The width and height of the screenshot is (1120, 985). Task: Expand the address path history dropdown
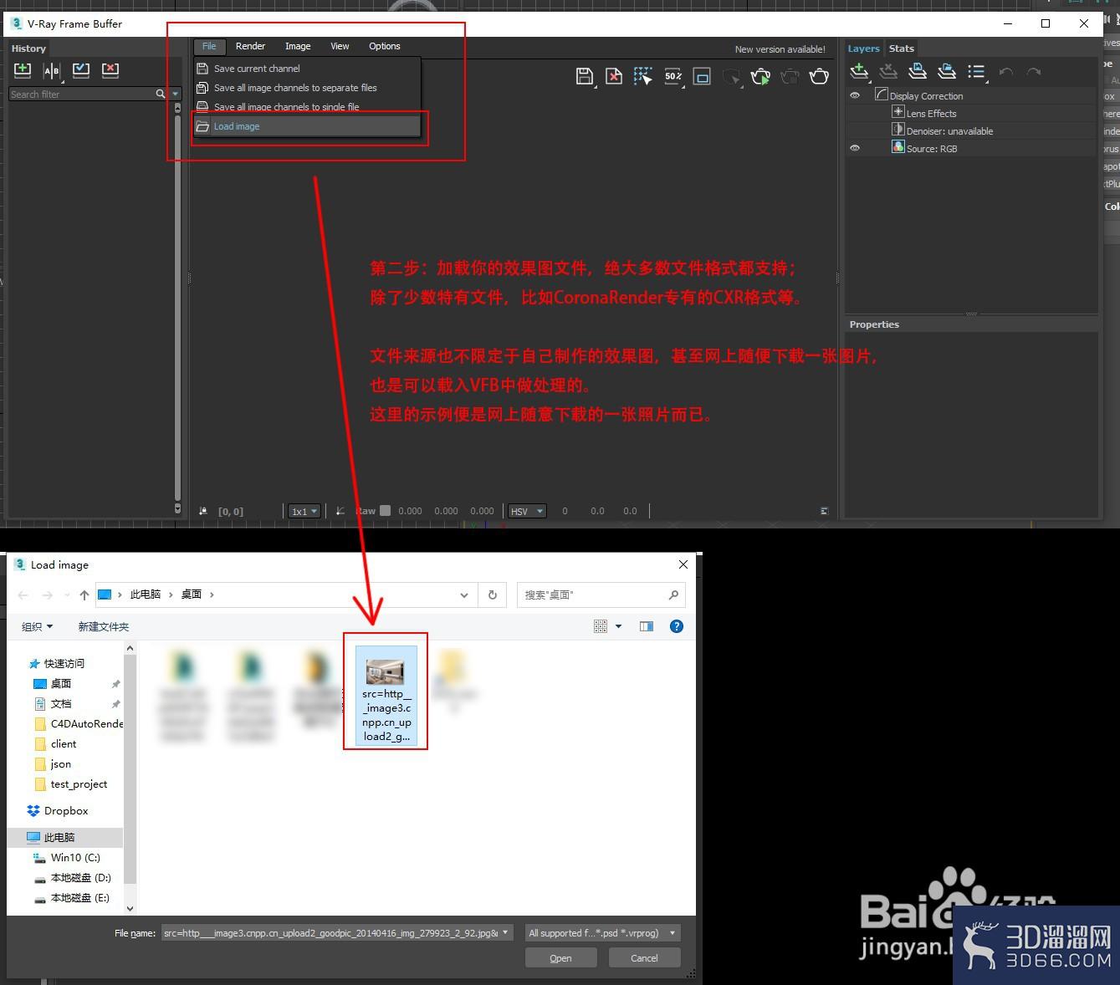coord(464,595)
